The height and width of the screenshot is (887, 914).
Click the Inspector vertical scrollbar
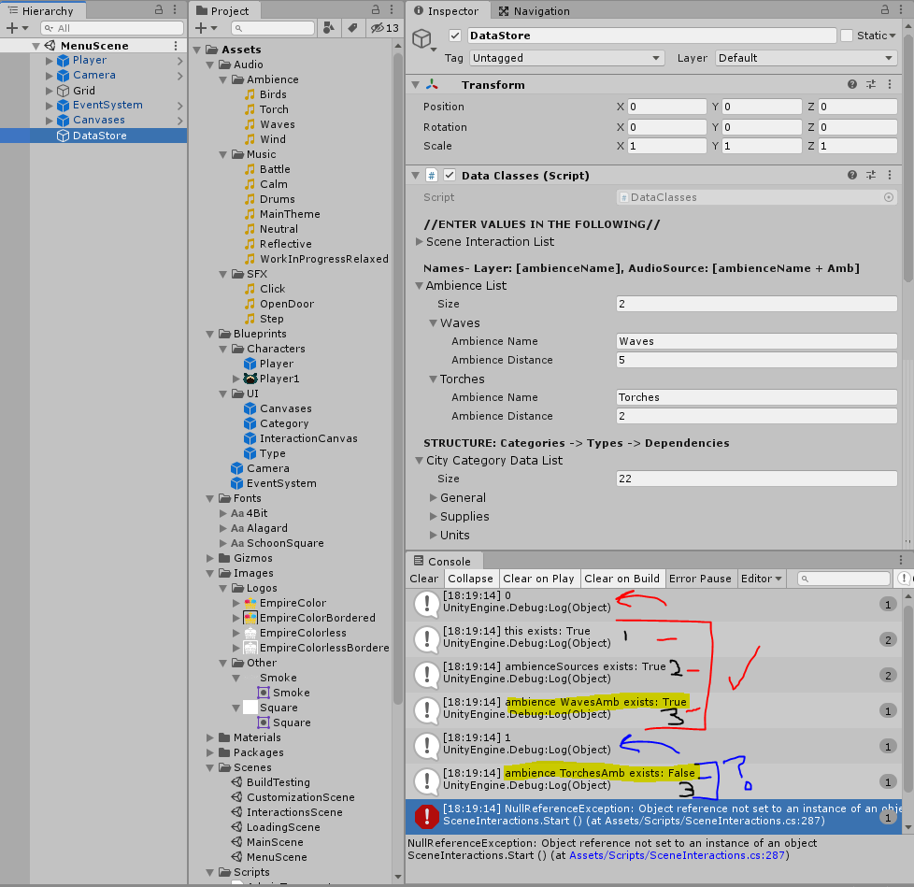907,157
